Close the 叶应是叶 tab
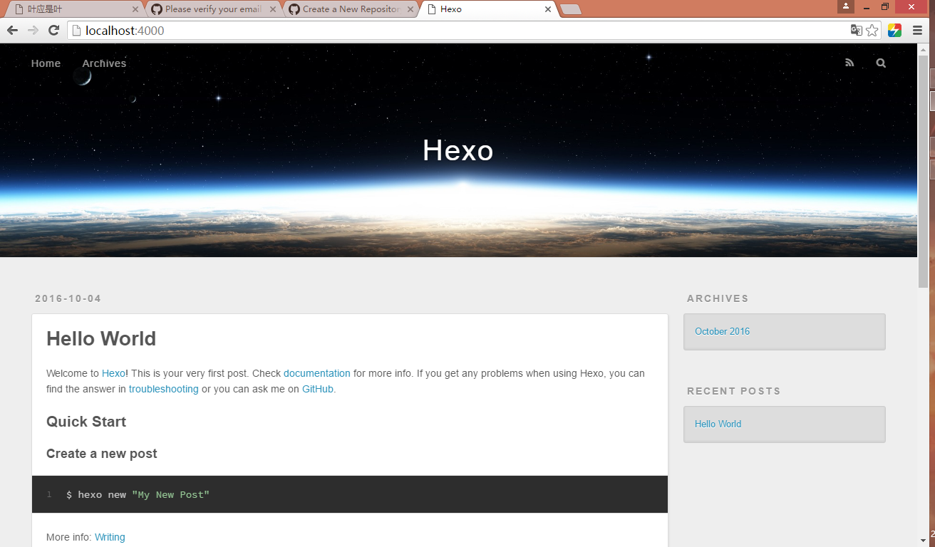Viewport: 935px width, 547px height. [x=135, y=9]
